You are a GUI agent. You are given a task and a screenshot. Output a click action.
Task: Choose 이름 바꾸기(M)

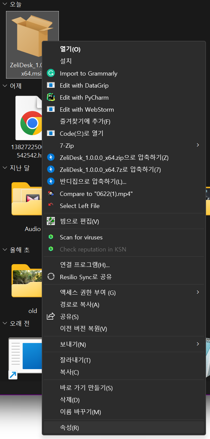click(124, 412)
